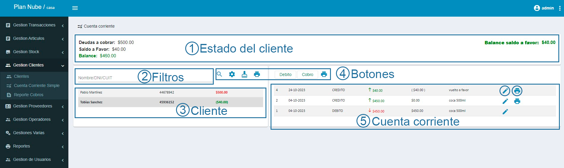
Task: Open the vertical three-dot options menu
Action: [560, 8]
